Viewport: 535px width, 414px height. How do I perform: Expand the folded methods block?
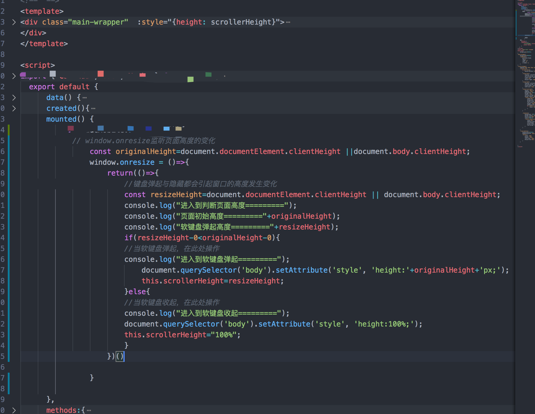(x=14, y=410)
